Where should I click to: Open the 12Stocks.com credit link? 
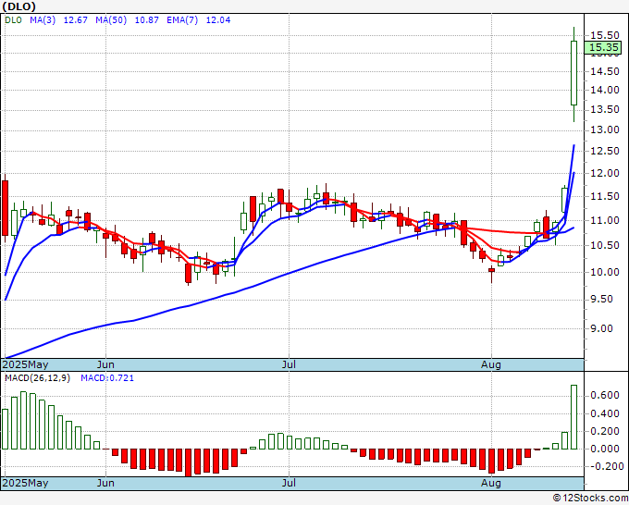coord(590,498)
